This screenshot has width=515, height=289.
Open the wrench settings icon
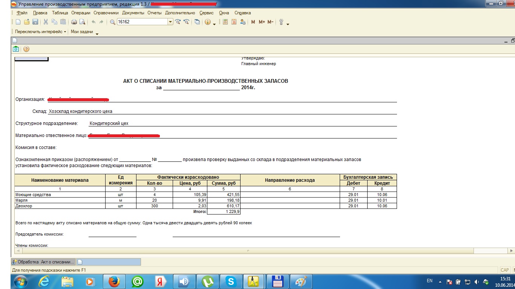click(x=281, y=22)
